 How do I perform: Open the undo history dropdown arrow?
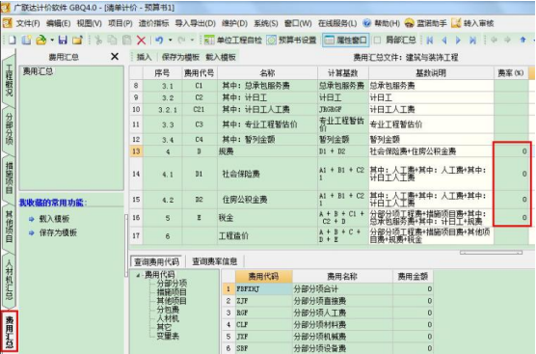[170, 40]
